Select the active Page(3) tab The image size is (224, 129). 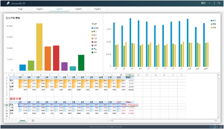click(59, 9)
